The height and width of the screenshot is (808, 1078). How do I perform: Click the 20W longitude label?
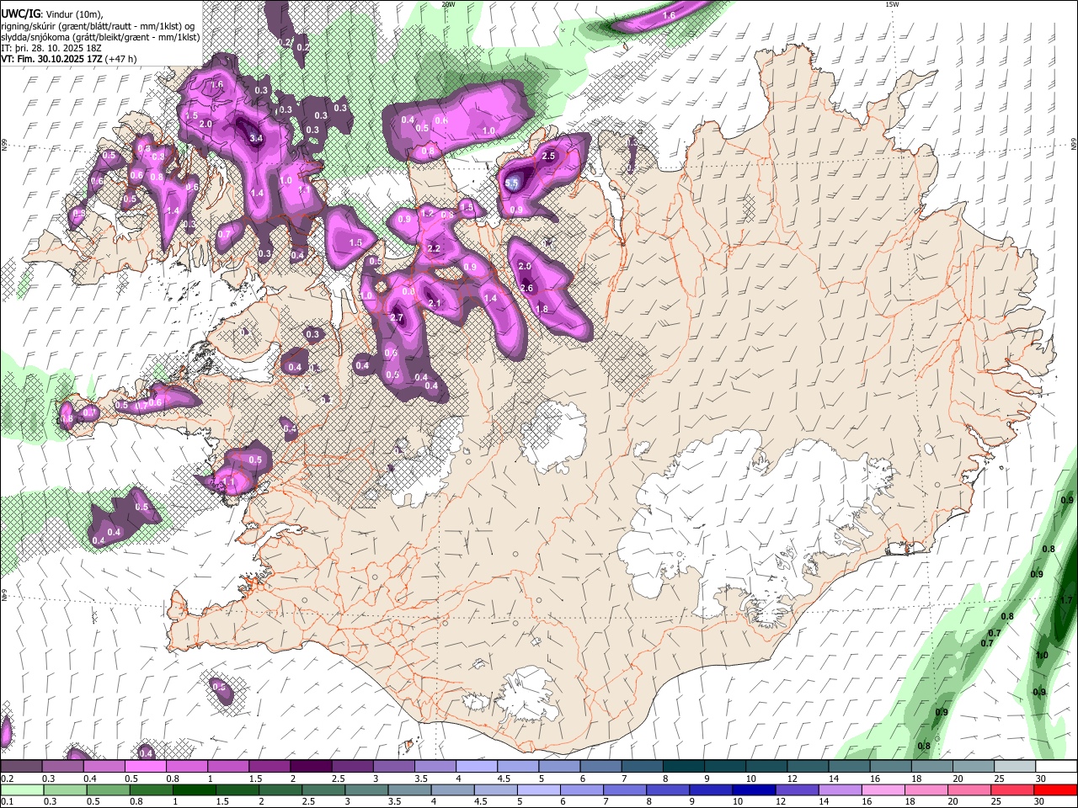click(x=448, y=4)
